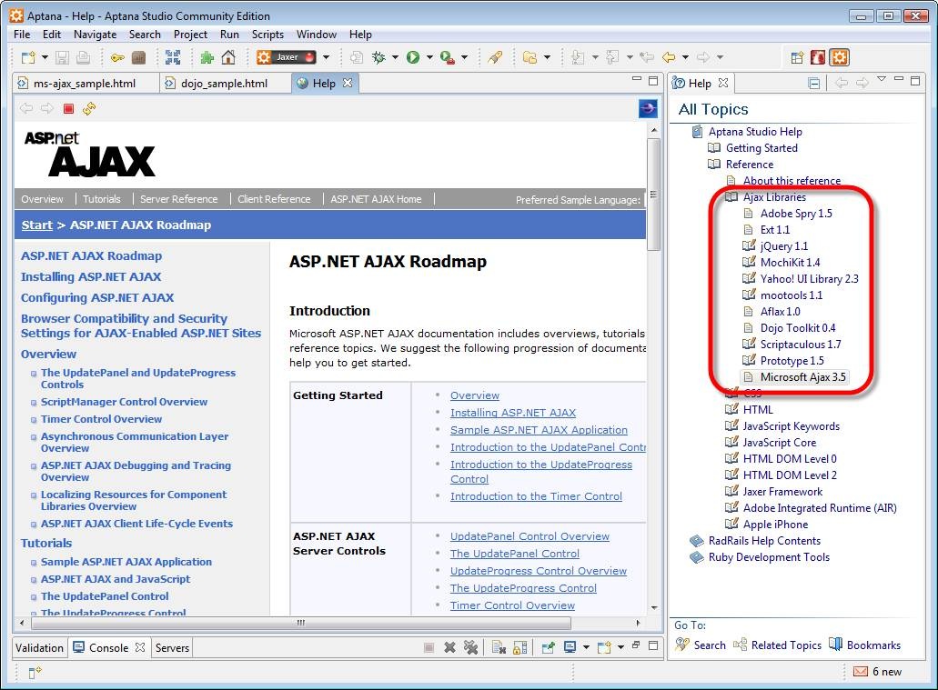Open Bookmarks in the Go To bar
This screenshot has height=690, width=938.
click(872, 644)
